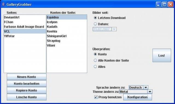Select the Vilani account
The width and height of the screenshot is (175, 104).
(67, 45)
